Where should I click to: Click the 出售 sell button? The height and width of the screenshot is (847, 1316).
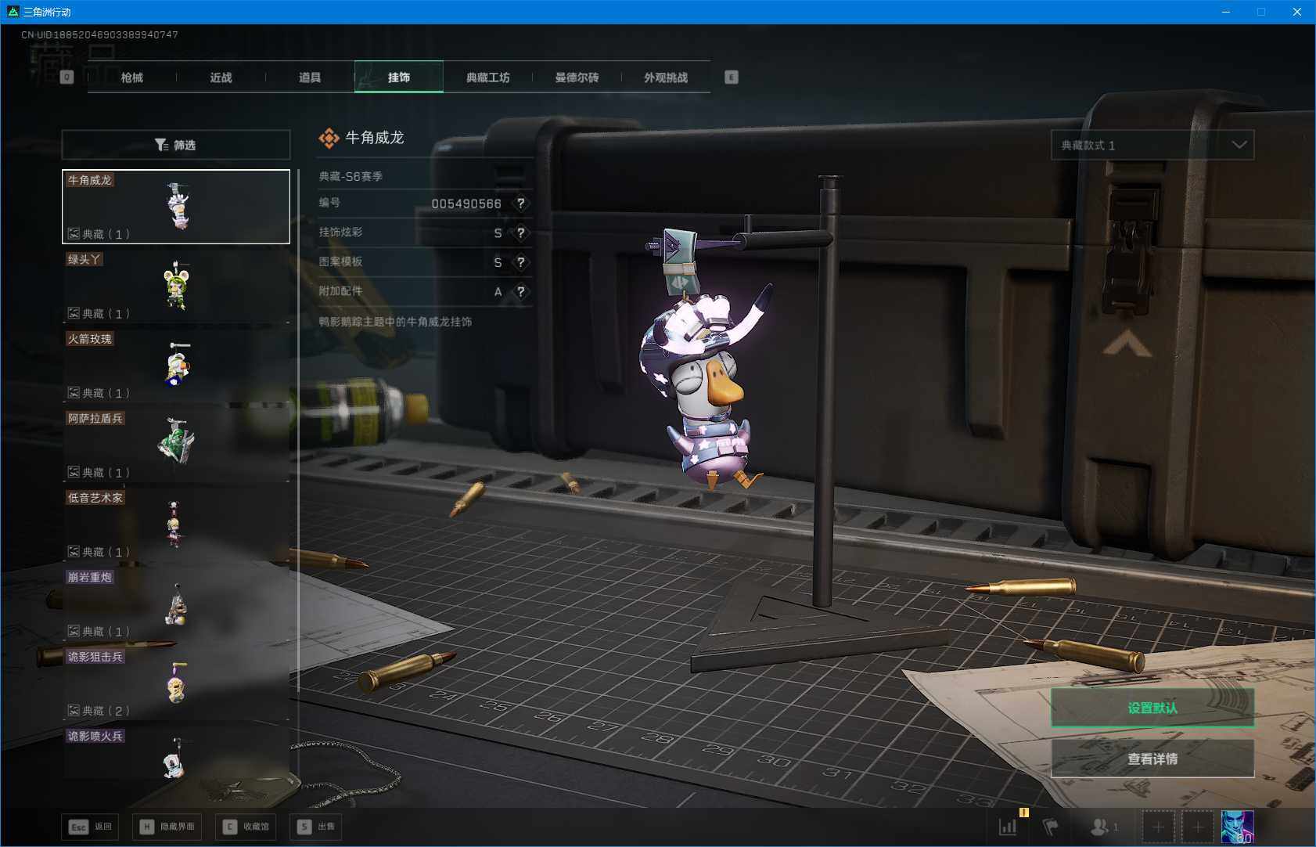(316, 827)
